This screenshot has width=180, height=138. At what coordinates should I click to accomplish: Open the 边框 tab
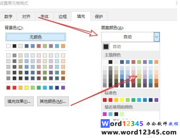click(x=63, y=16)
